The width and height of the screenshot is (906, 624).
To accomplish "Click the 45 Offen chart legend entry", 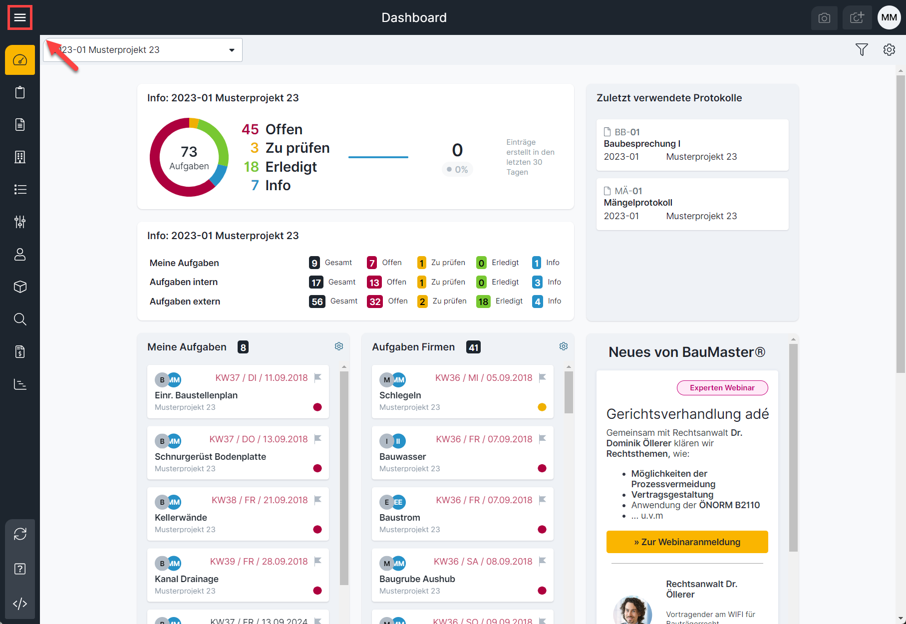I will (x=272, y=129).
